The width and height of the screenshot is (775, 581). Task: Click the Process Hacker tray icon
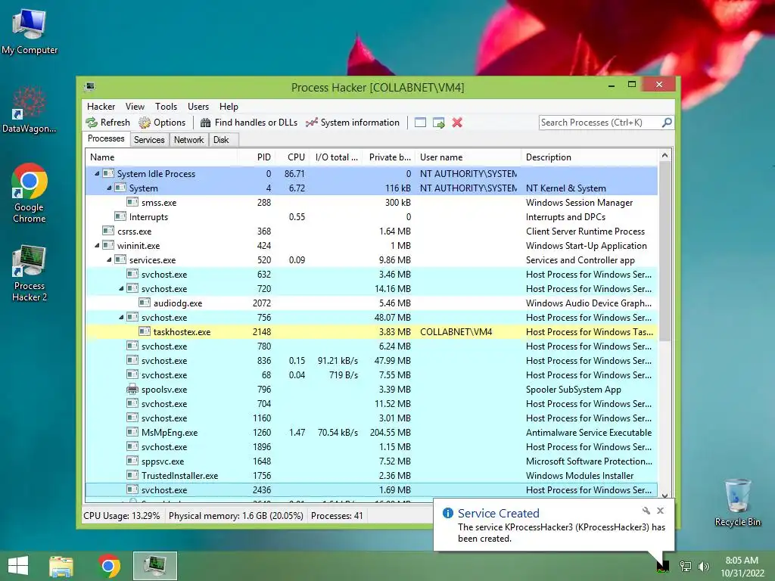point(663,566)
